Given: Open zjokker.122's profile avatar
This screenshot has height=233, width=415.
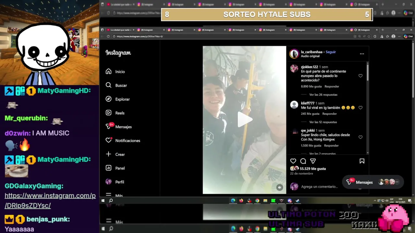Looking at the screenshot, I should click(294, 68).
